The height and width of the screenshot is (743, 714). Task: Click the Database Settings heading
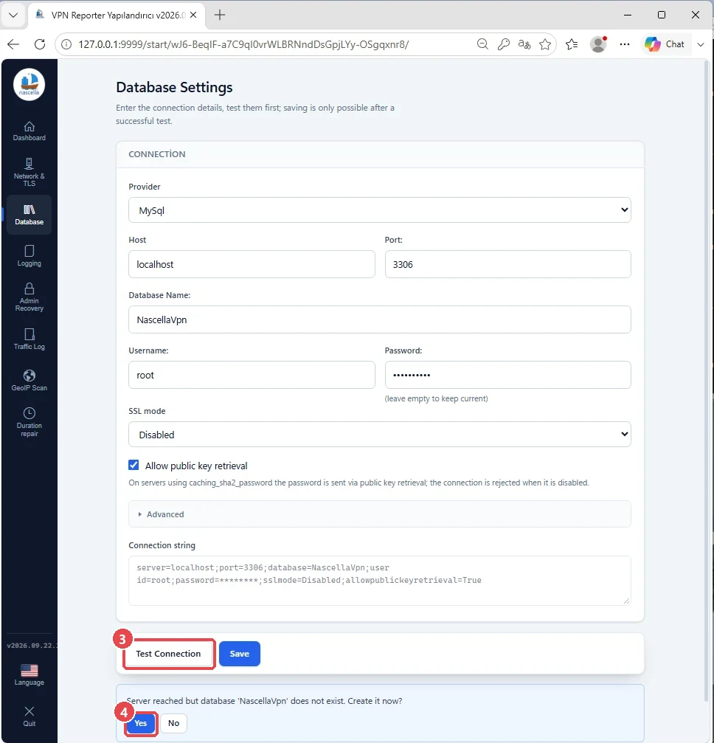174,87
